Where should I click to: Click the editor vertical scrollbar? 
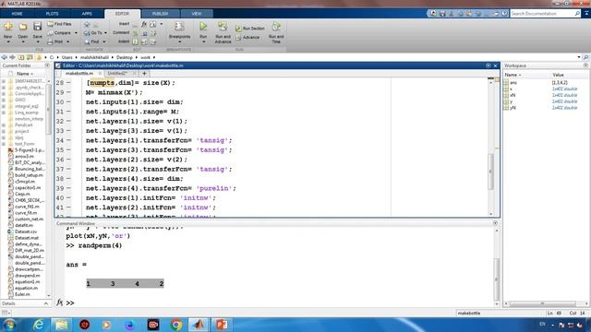pyautogui.click(x=490, y=172)
